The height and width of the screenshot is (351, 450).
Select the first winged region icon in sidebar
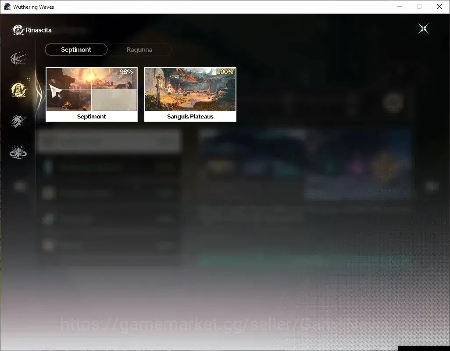click(x=18, y=58)
